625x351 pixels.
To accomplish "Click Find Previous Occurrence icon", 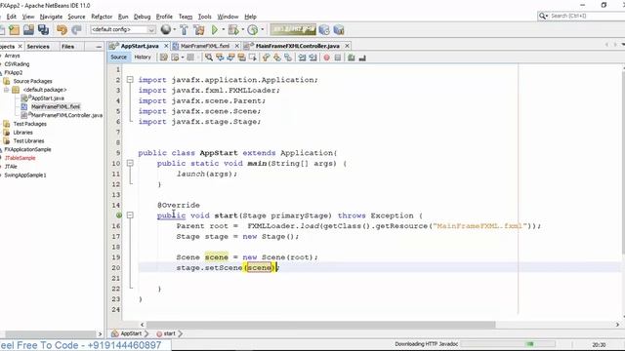I will click(x=220, y=58).
